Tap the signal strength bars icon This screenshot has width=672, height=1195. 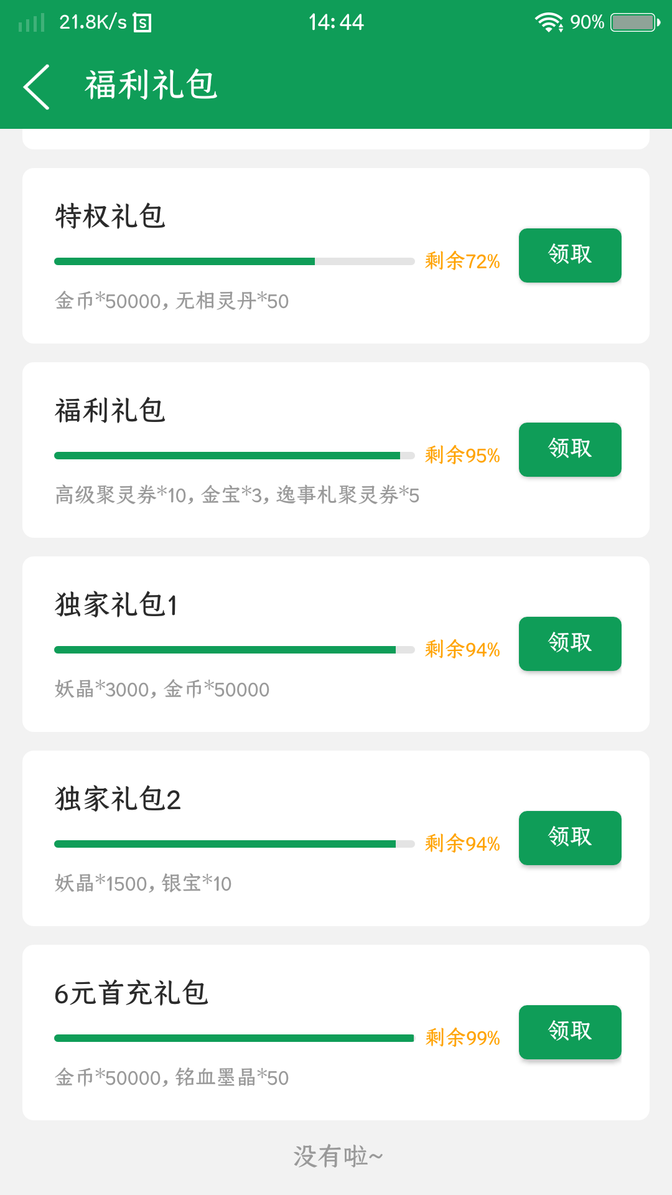(x=32, y=23)
